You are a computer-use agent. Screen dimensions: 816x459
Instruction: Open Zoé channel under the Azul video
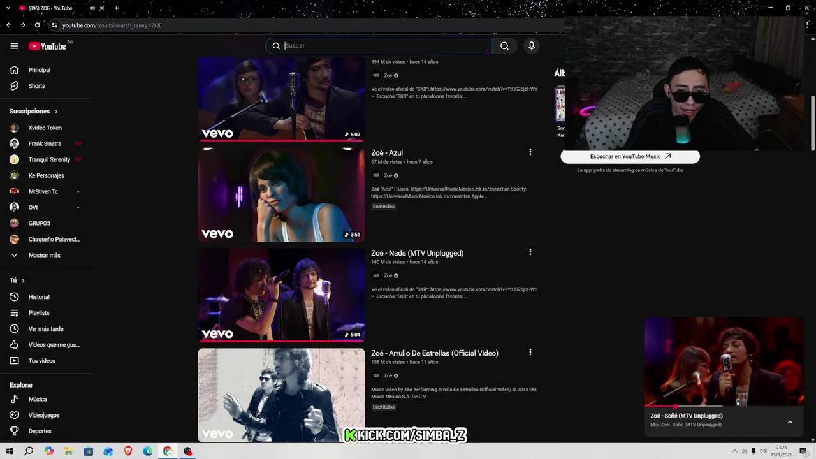click(x=388, y=175)
